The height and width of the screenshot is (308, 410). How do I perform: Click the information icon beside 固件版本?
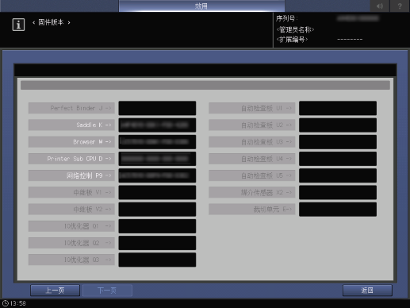point(18,25)
